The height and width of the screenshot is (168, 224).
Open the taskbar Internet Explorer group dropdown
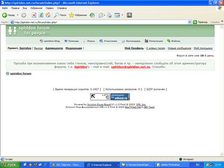pyautogui.click(x=118, y=165)
